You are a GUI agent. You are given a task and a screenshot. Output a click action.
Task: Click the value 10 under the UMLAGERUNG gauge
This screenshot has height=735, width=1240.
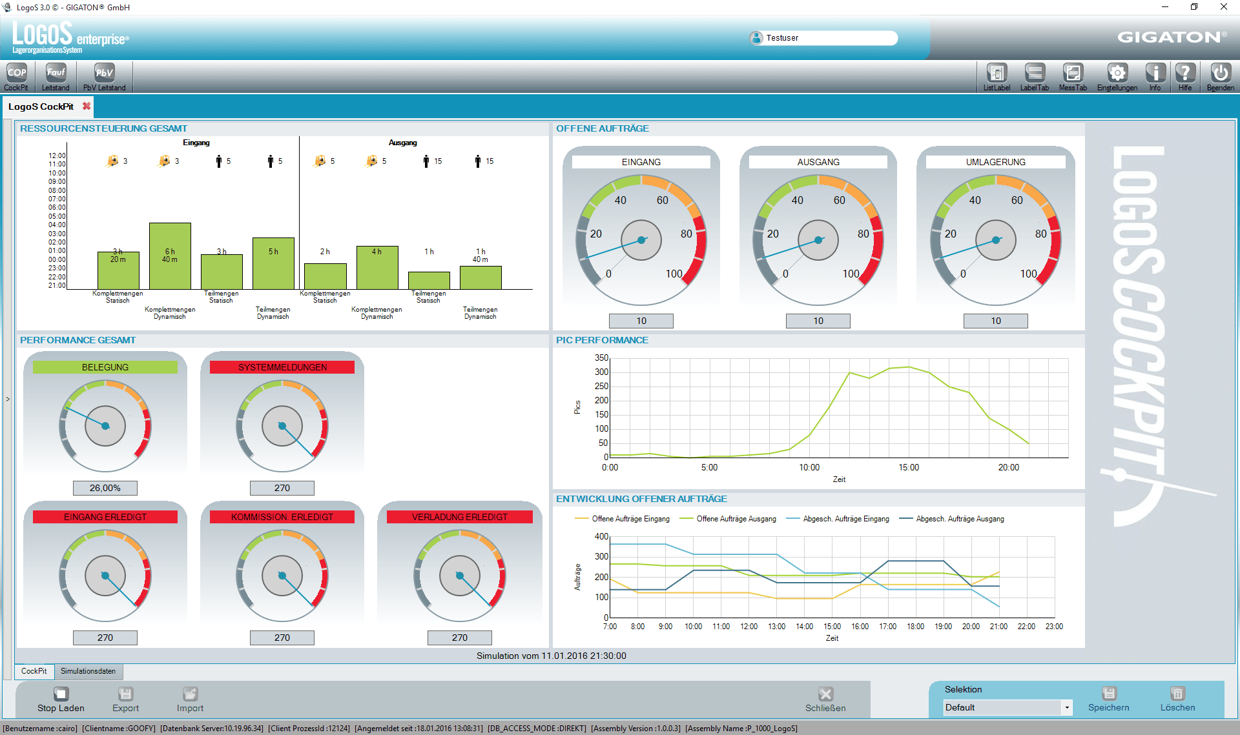point(996,321)
